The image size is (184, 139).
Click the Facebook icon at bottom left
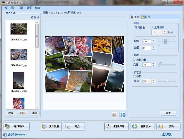(5, 135)
